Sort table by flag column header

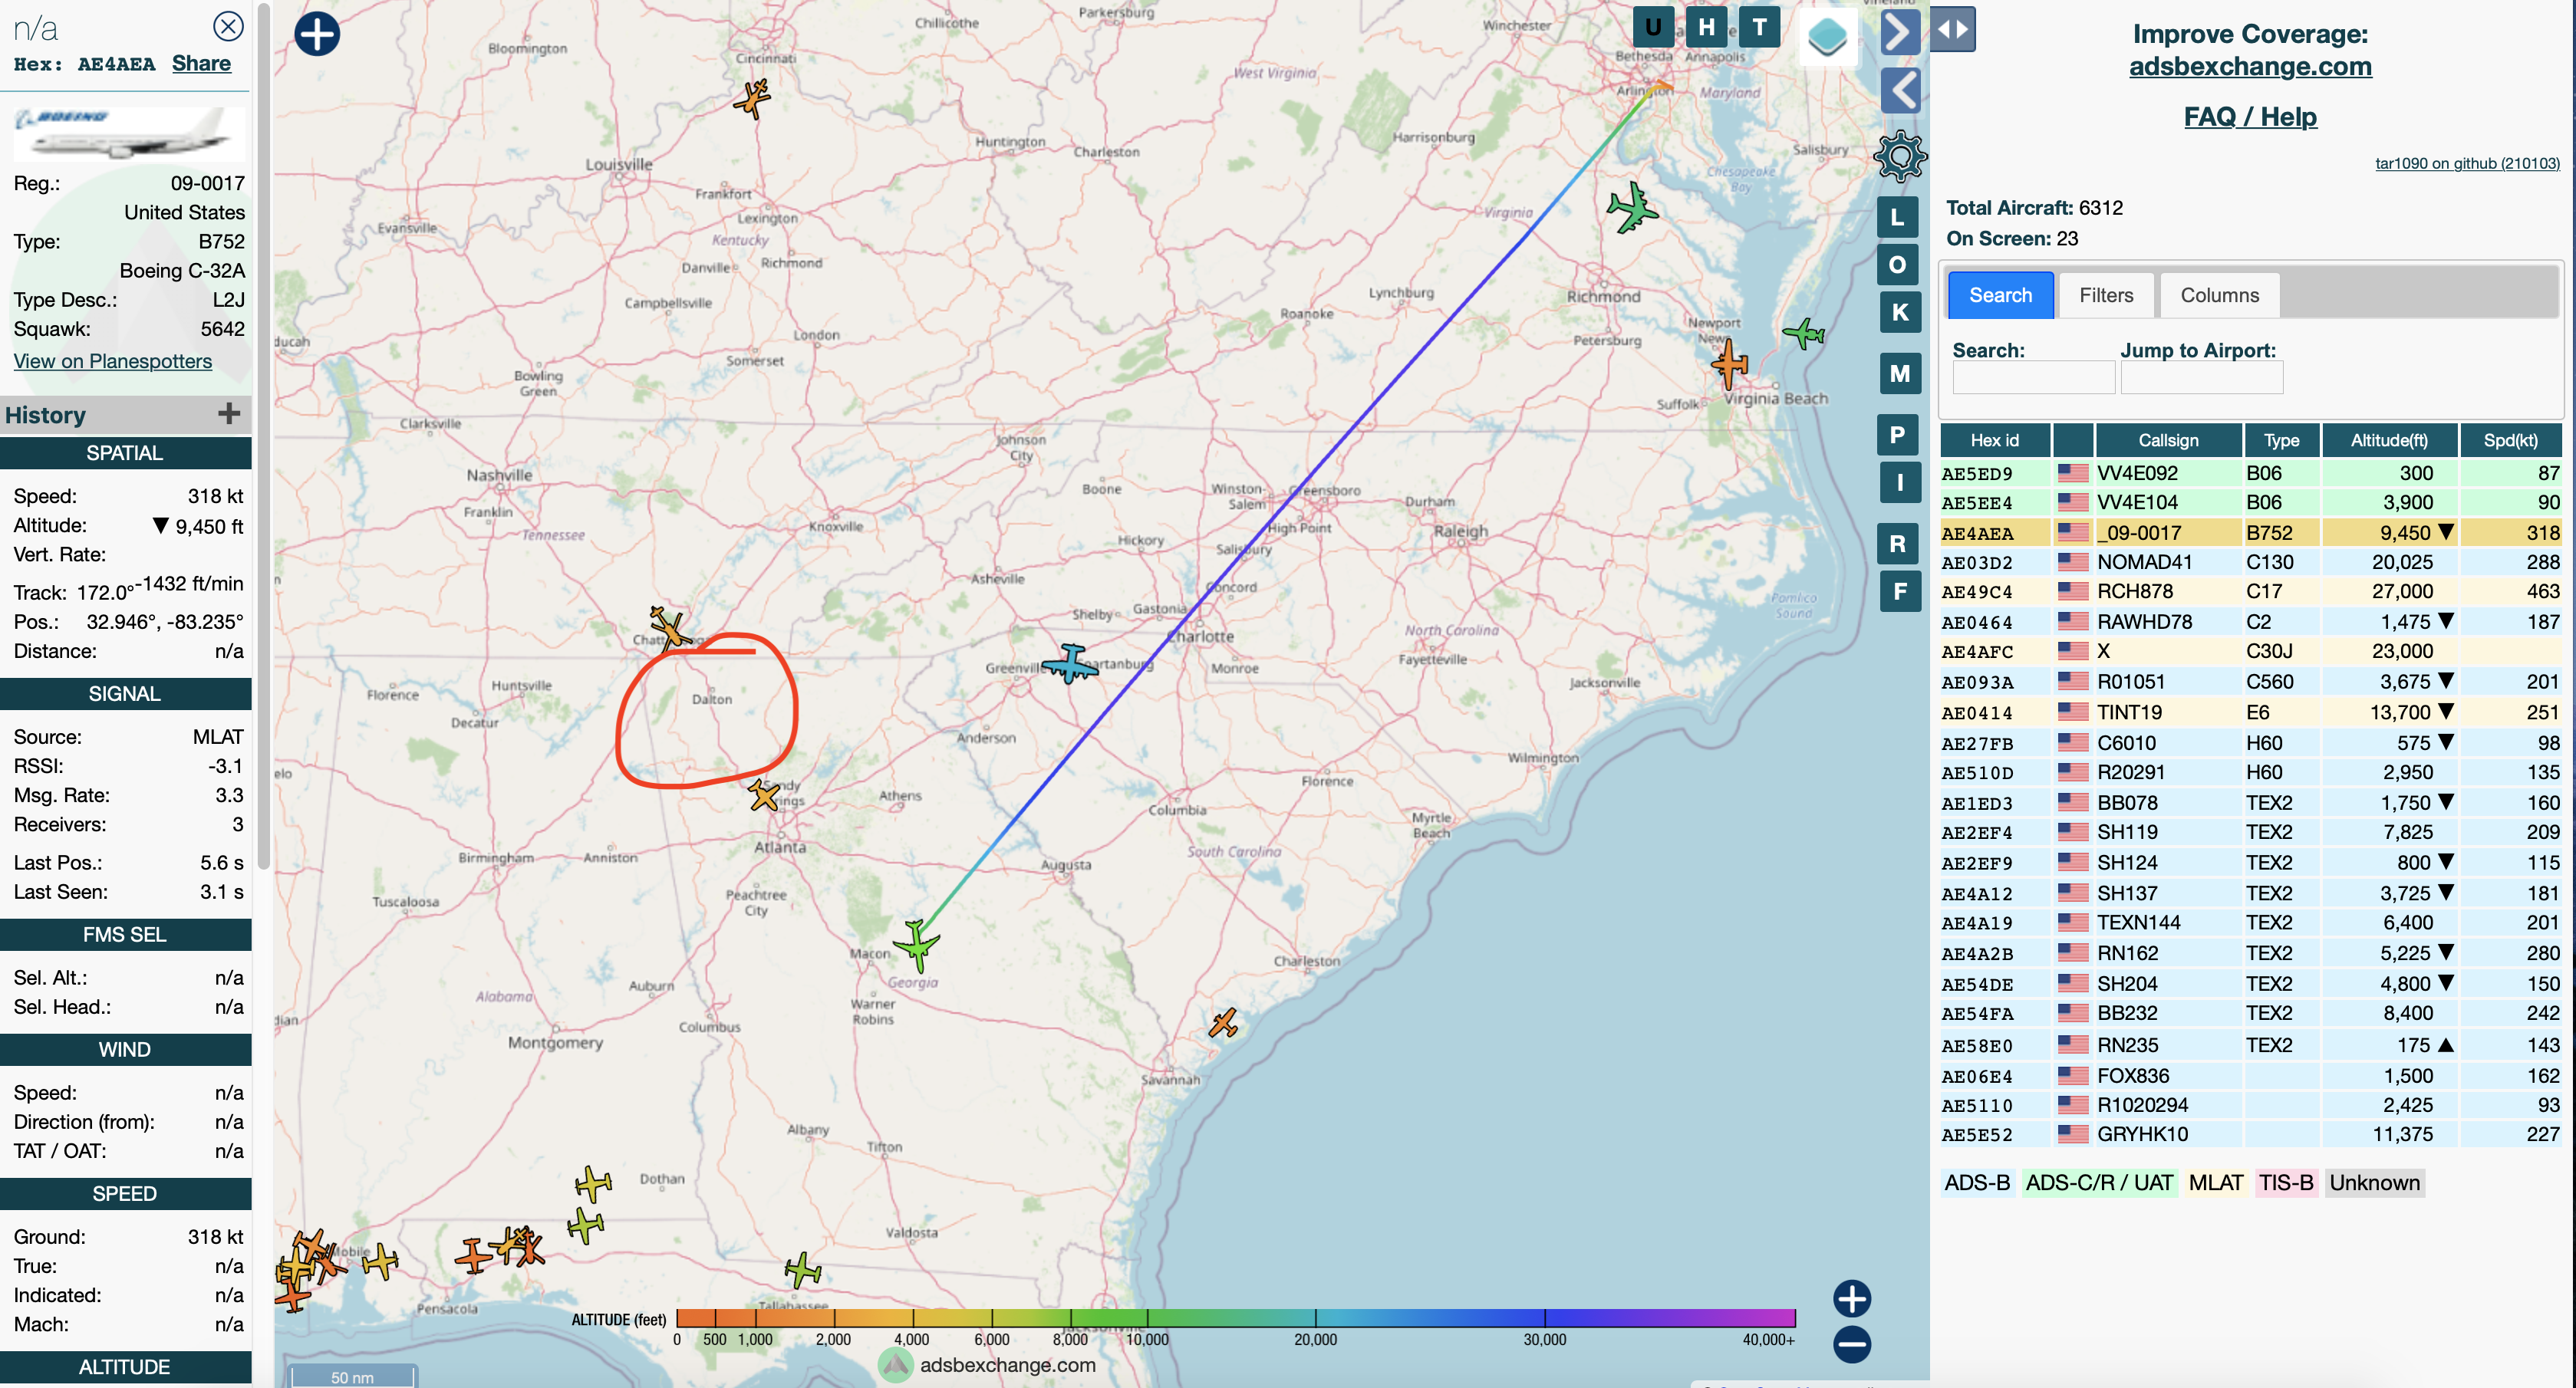point(2072,440)
